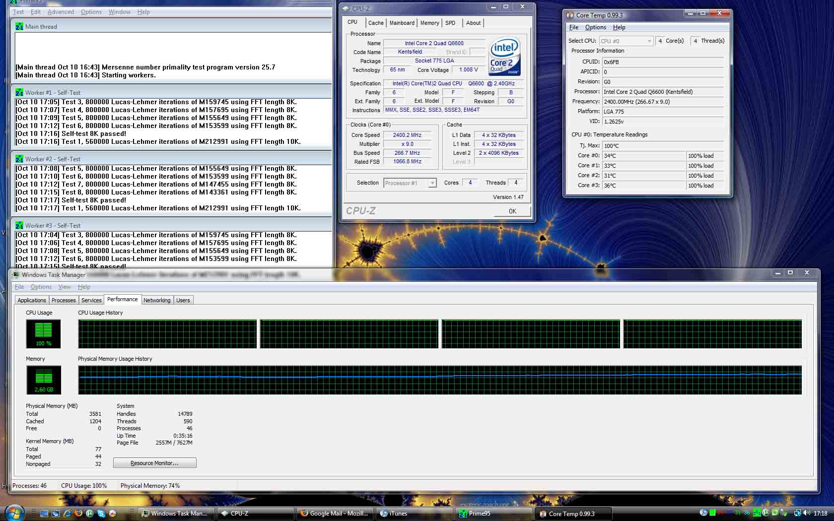Open the Processes tab in Task Manager
The width and height of the screenshot is (834, 521).
click(x=64, y=300)
